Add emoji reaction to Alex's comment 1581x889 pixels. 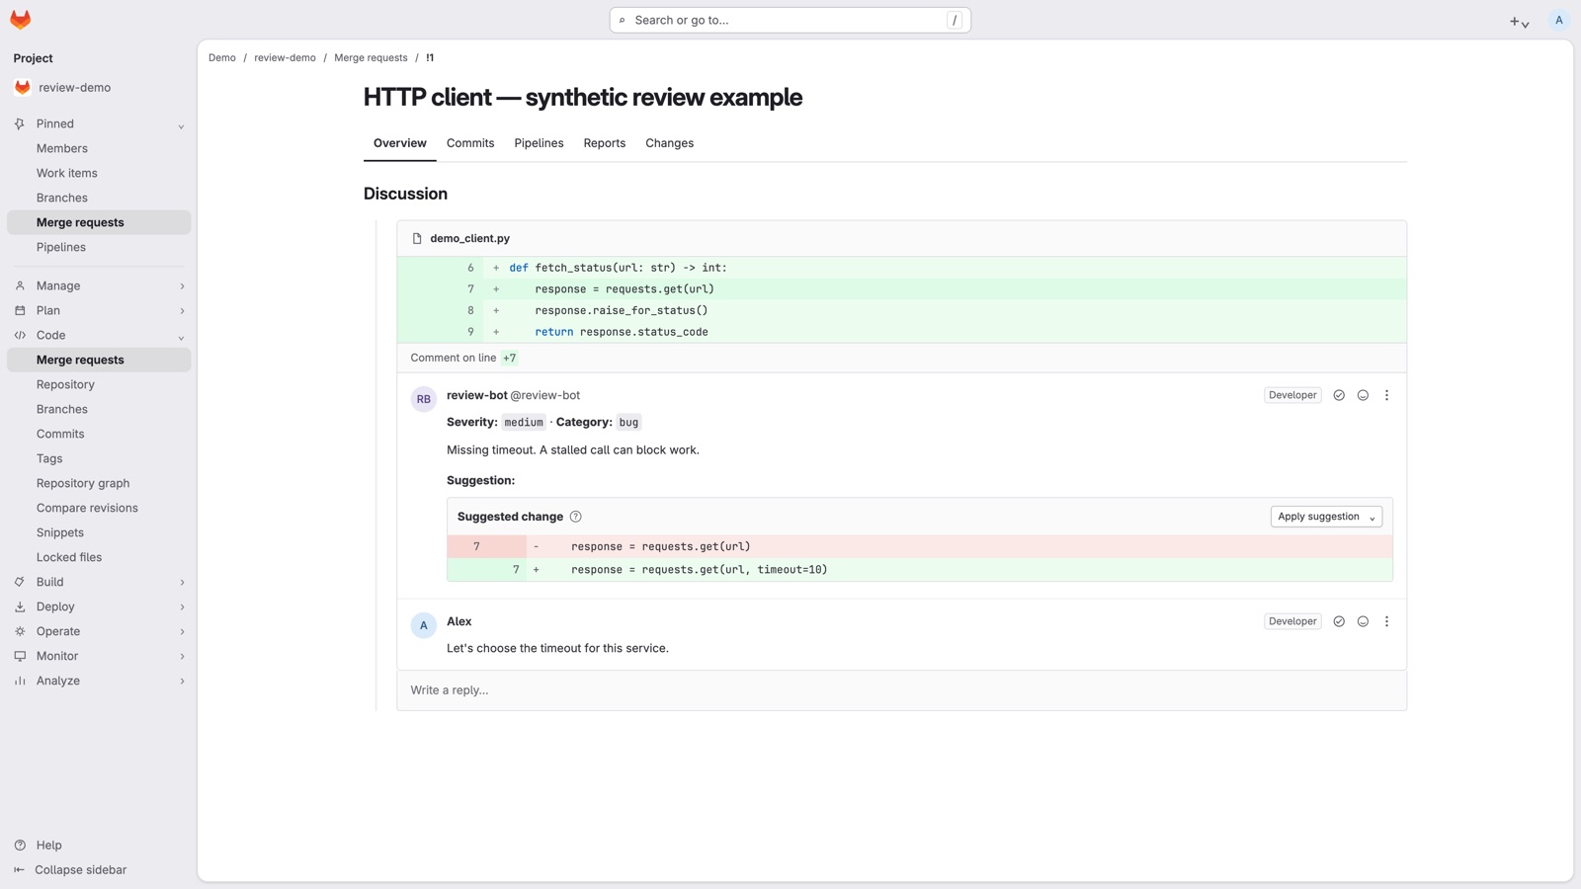pyautogui.click(x=1363, y=621)
